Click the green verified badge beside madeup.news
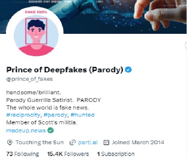The width and height of the screenshot is (187, 159). [50, 130]
